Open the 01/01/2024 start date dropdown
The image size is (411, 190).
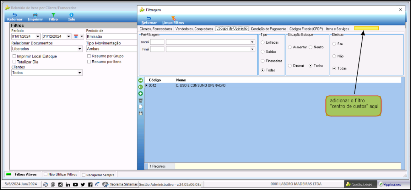point(38,36)
